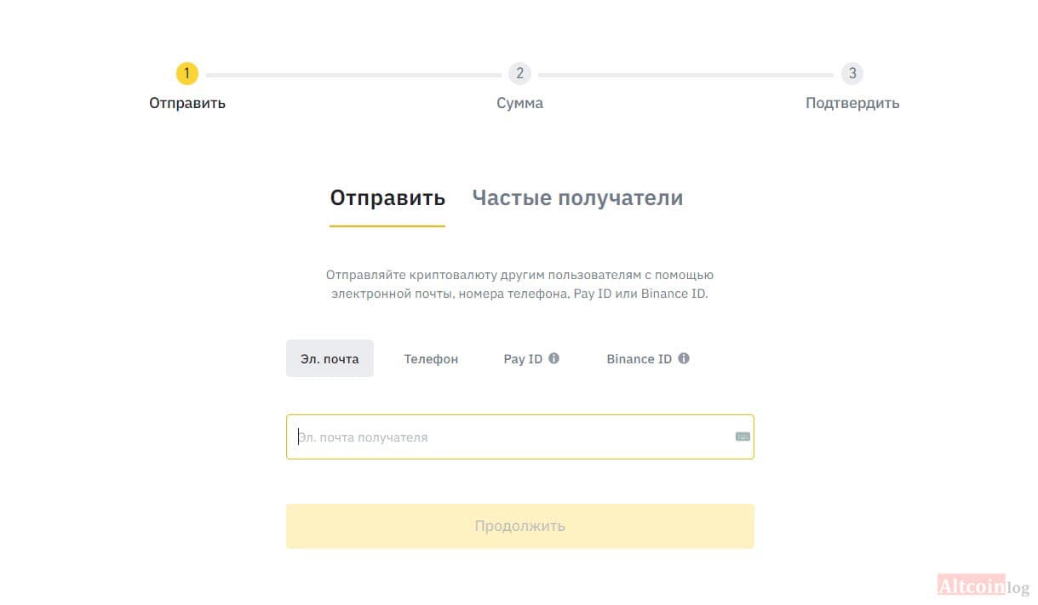
Task: Switch to the Отправить tab
Action: click(x=387, y=198)
